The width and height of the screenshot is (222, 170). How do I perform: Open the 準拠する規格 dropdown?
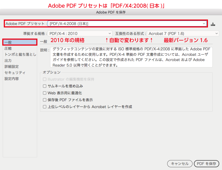coord(80,34)
